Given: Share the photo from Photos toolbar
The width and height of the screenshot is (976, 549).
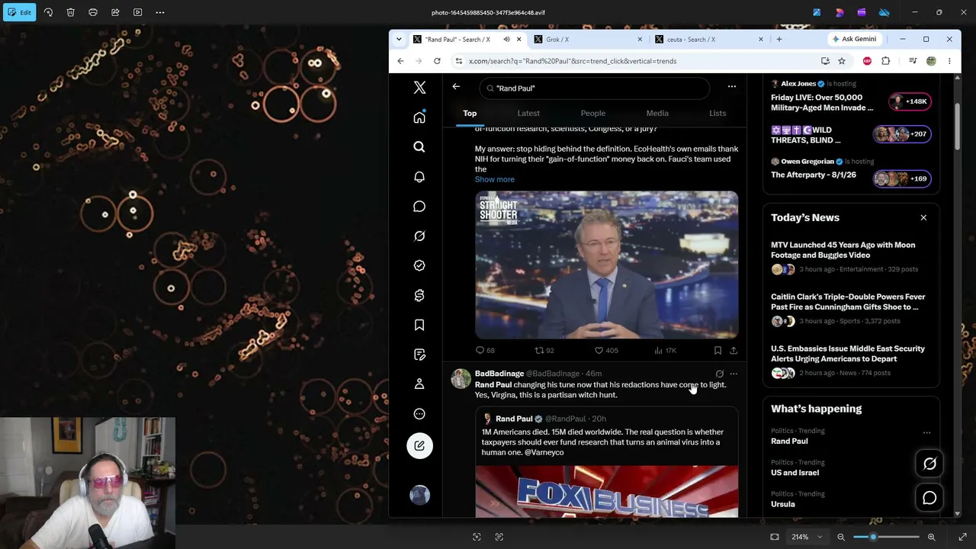Looking at the screenshot, I should (115, 12).
